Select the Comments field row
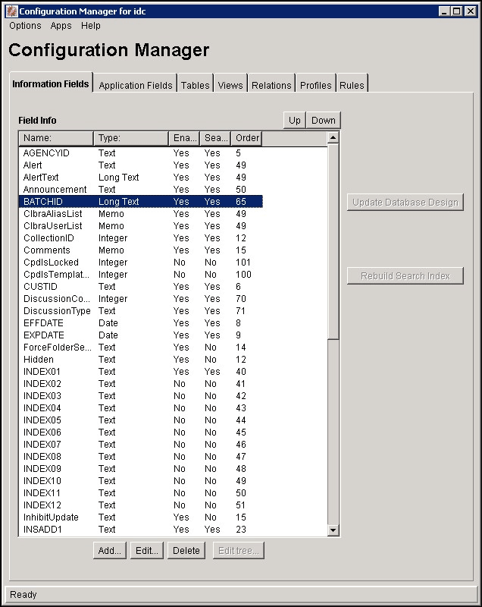The height and width of the screenshot is (607, 482). pos(141,250)
